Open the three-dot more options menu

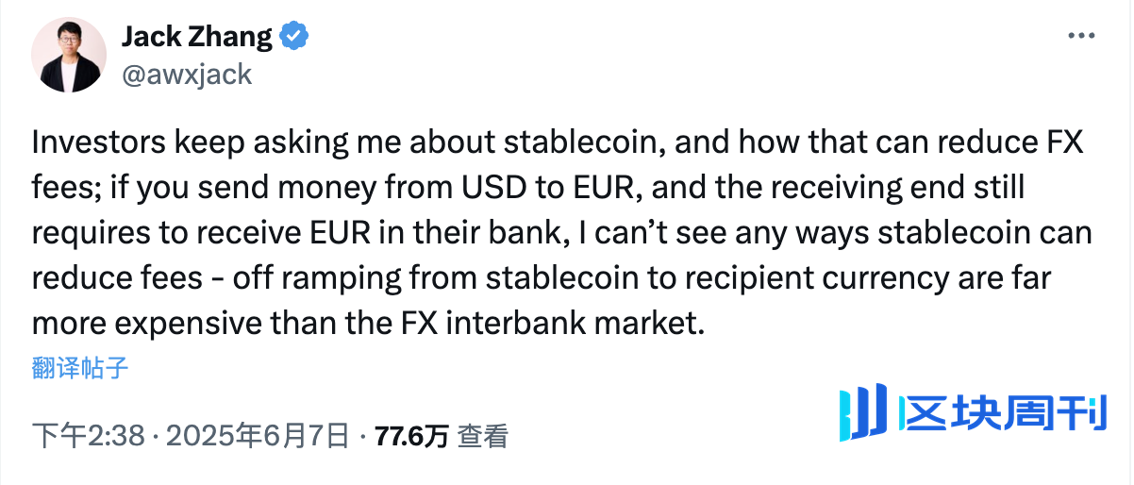pos(1081,35)
